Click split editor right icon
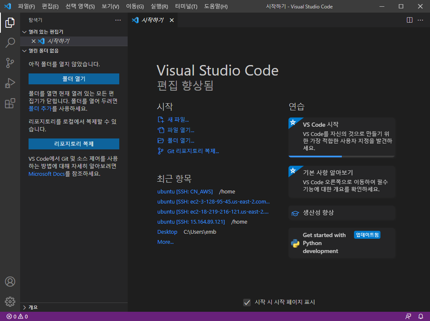The width and height of the screenshot is (430, 321). tap(409, 20)
